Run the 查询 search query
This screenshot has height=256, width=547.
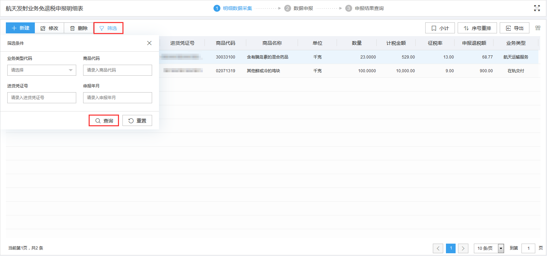(x=104, y=121)
